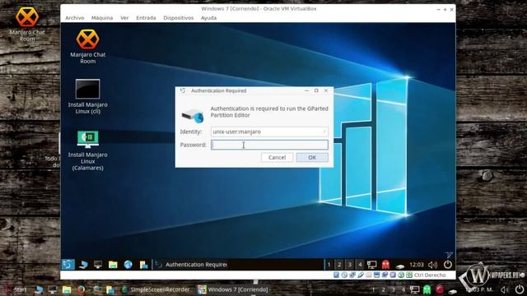Switch to VM workspace 4
527x296 pixels.
coord(360,265)
